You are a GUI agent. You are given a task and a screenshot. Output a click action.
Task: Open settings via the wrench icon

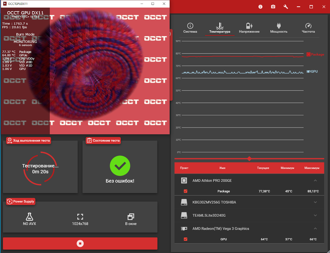pyautogui.click(x=286, y=7)
